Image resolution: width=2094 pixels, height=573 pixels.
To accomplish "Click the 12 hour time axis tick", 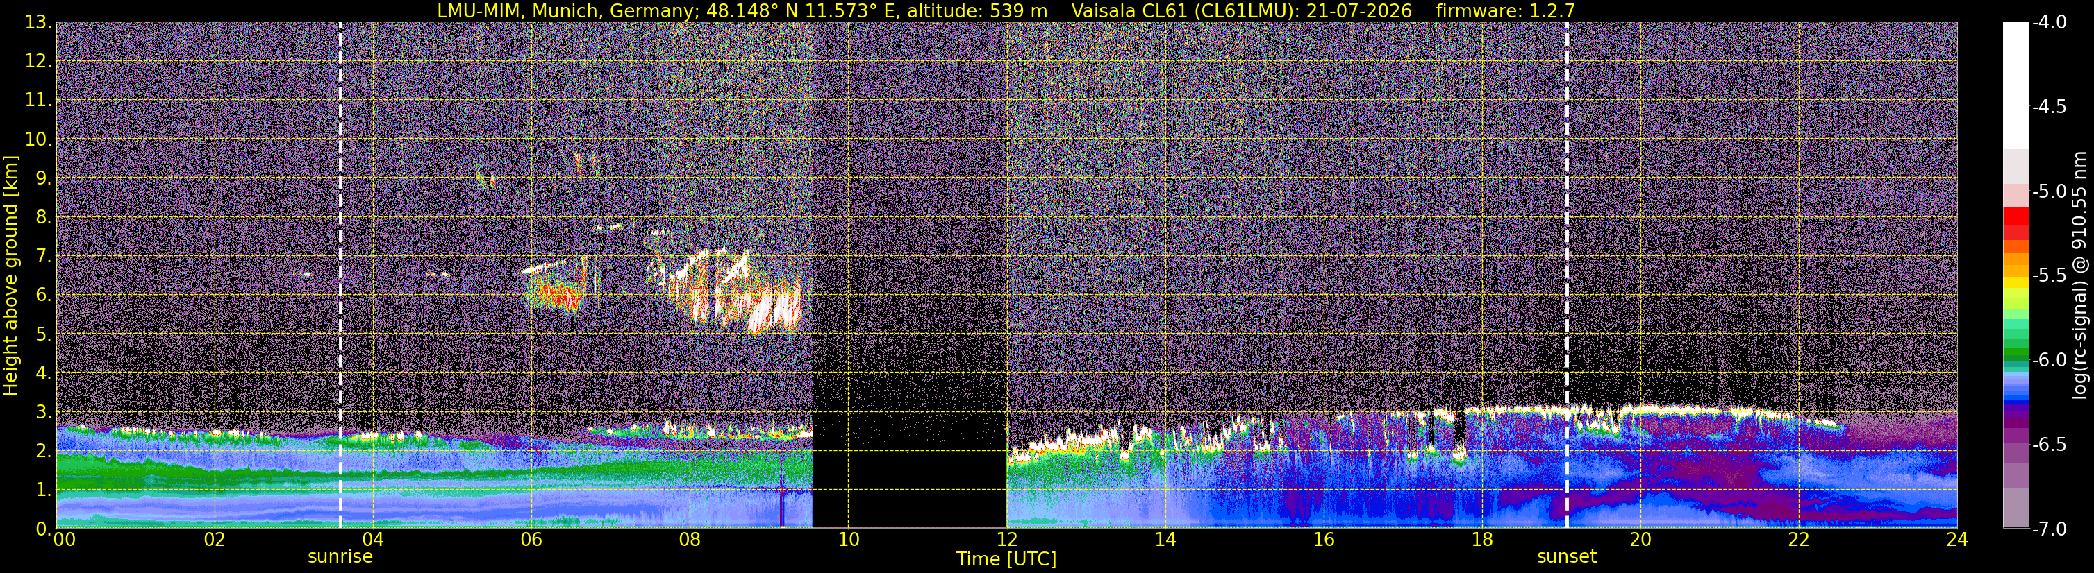I will pyautogui.click(x=1006, y=540).
